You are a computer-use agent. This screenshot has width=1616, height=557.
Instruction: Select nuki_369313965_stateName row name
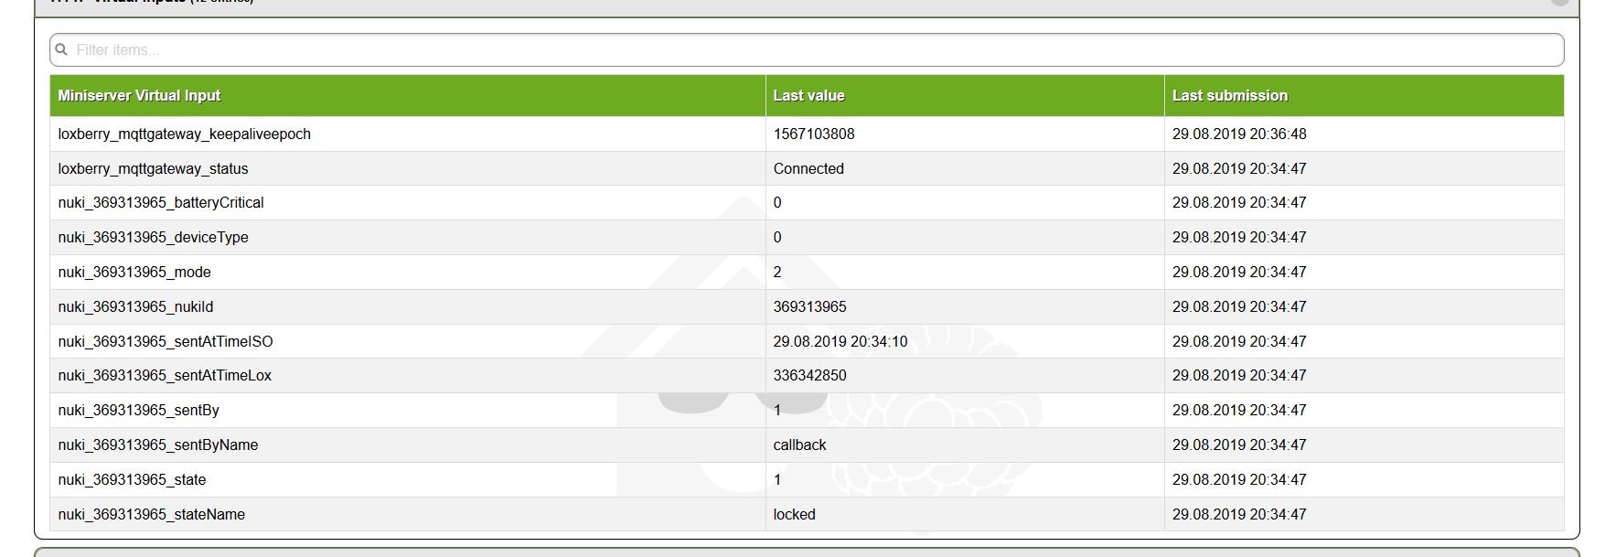tap(151, 514)
